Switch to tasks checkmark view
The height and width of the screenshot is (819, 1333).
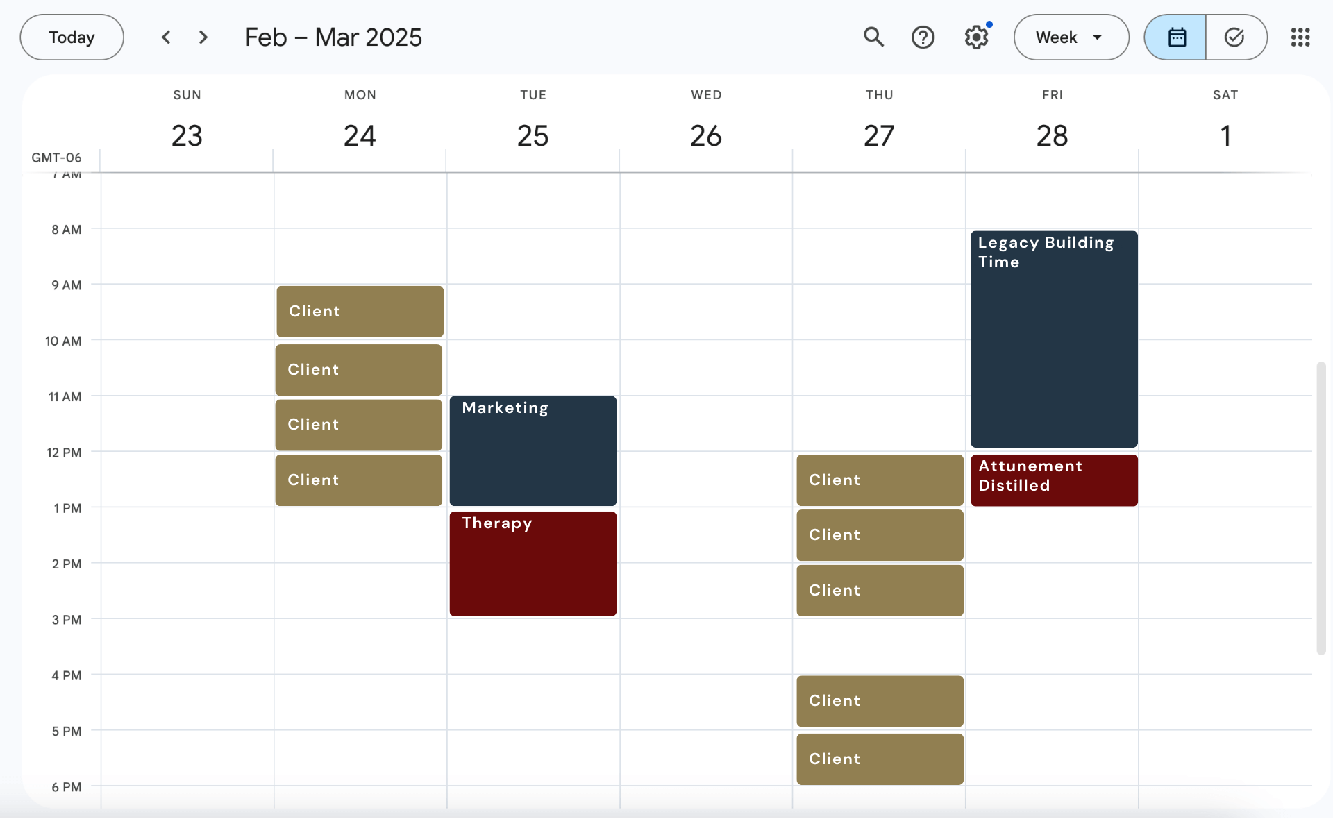[x=1234, y=37]
